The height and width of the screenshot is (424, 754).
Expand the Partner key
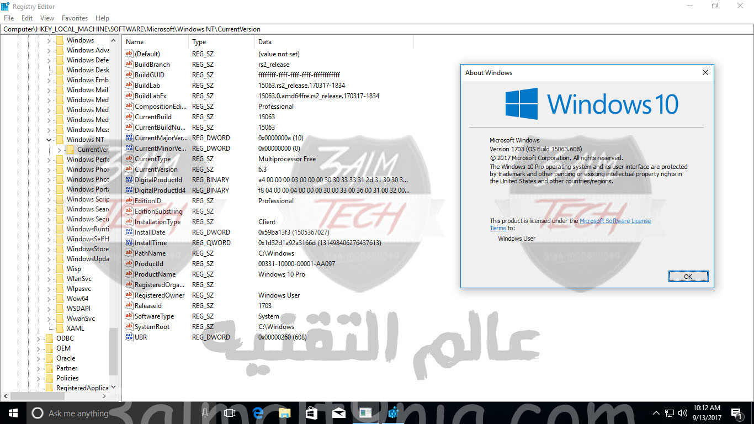[38, 368]
